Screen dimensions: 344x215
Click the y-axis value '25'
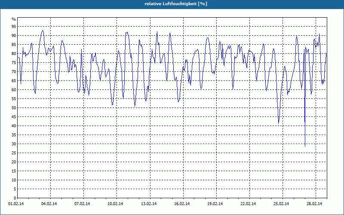[x=14, y=153]
